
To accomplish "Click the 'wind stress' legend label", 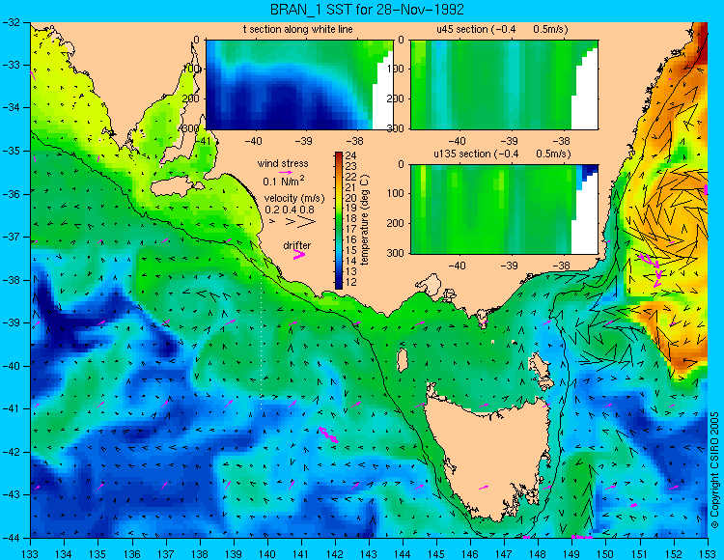I will 283,163.
